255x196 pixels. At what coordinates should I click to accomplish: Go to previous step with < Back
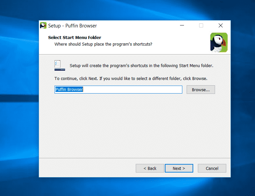150,168
